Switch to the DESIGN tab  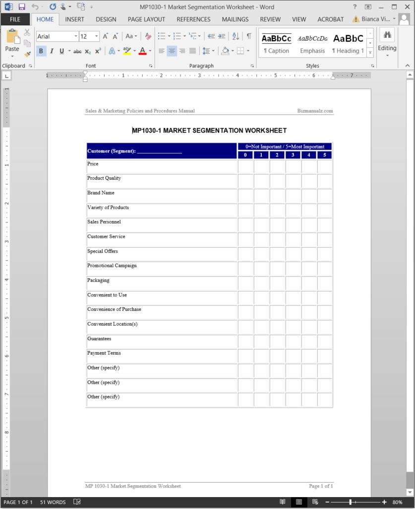pos(106,19)
